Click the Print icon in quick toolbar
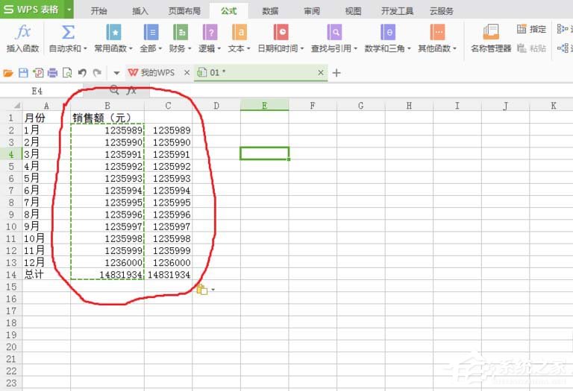Screen dimensions: 573x391 (53, 73)
